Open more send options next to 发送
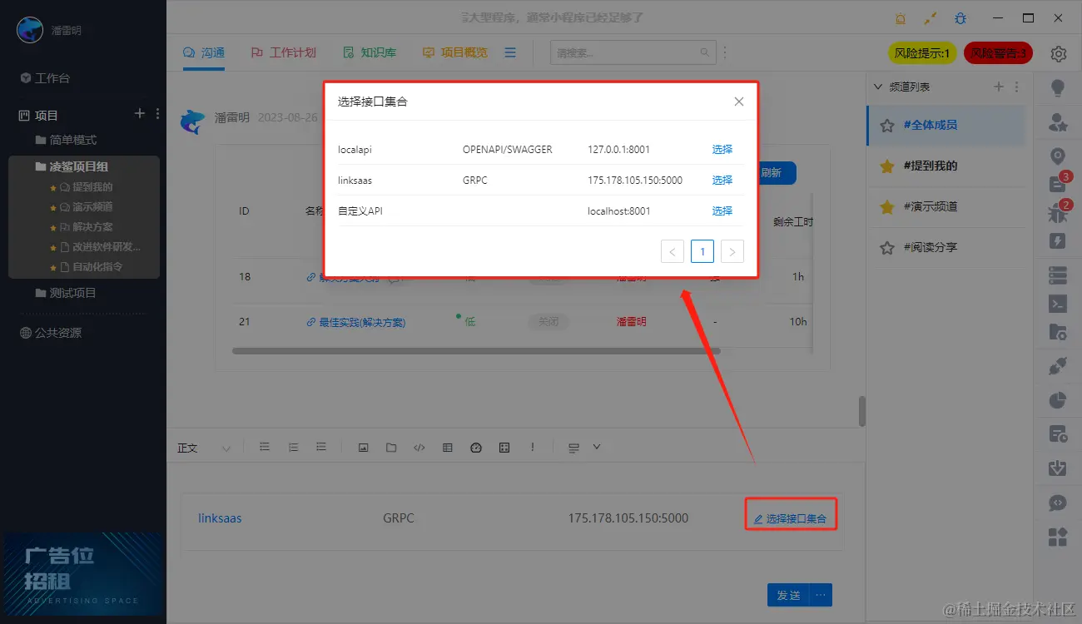 pyautogui.click(x=821, y=595)
